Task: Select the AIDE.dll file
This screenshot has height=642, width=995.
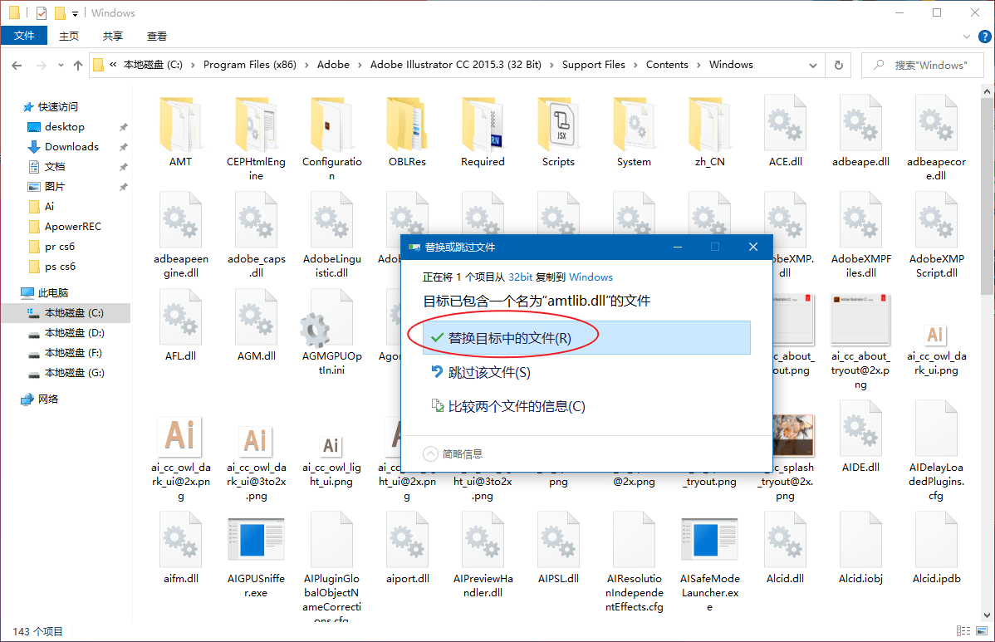Action: pyautogui.click(x=860, y=437)
